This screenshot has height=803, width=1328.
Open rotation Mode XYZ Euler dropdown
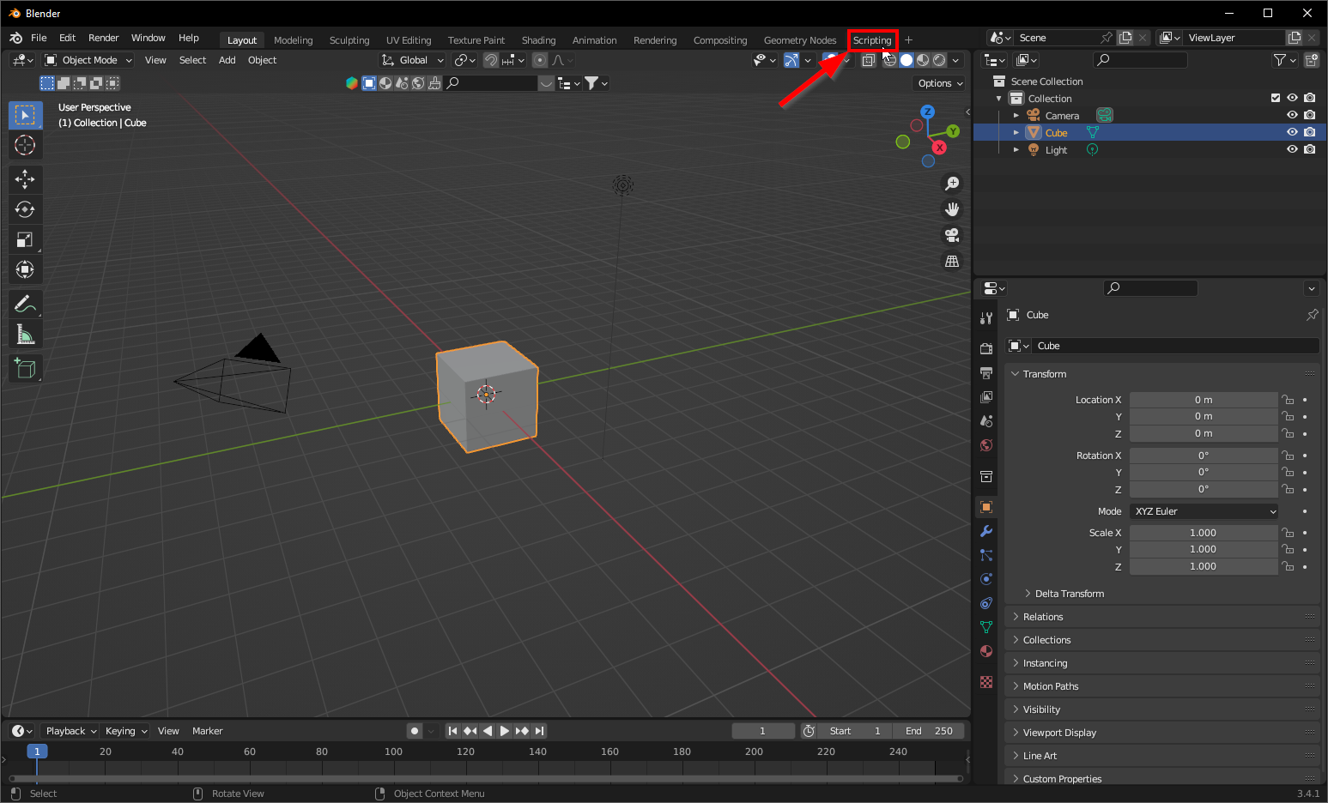coord(1205,511)
